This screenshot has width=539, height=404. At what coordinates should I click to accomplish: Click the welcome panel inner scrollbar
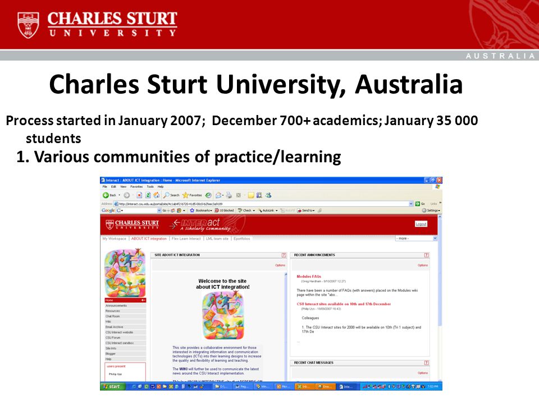click(286, 327)
